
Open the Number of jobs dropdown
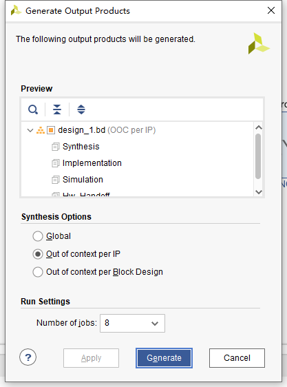coord(132,323)
